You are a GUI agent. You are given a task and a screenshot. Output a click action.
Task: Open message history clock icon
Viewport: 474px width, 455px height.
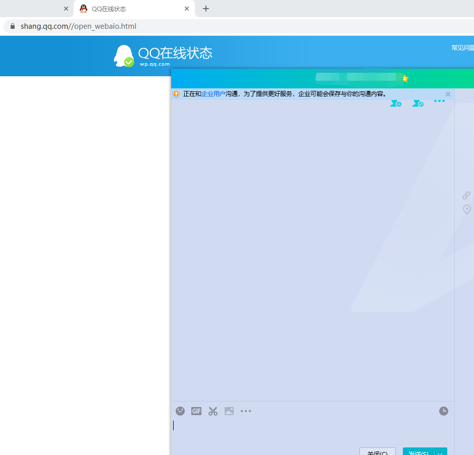click(444, 411)
